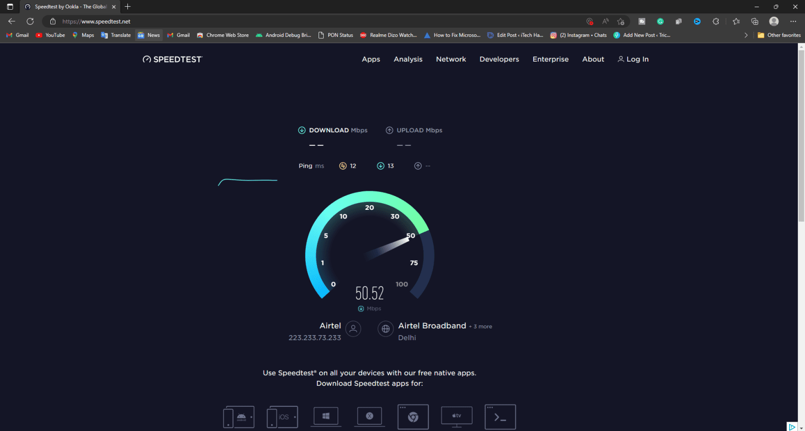Click the globe icon beside Airtel Broadband
Image resolution: width=805 pixels, height=431 pixels.
385,329
